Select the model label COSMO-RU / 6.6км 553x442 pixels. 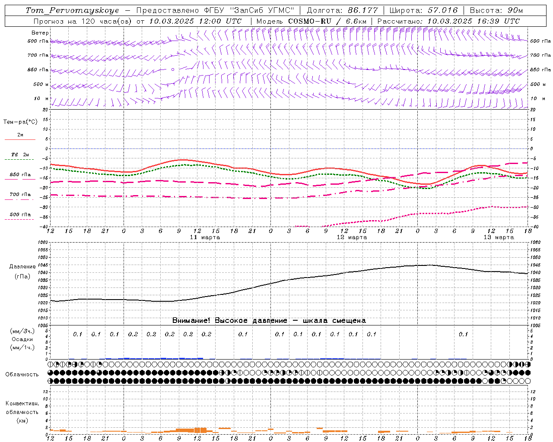click(327, 21)
